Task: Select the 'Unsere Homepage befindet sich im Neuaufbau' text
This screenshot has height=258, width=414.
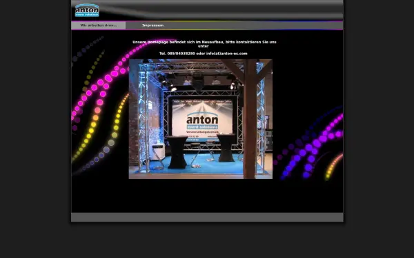Action: coord(179,42)
